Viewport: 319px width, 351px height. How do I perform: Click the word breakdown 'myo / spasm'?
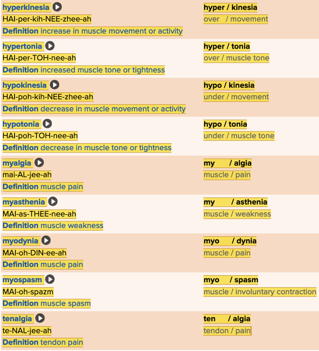point(230,279)
